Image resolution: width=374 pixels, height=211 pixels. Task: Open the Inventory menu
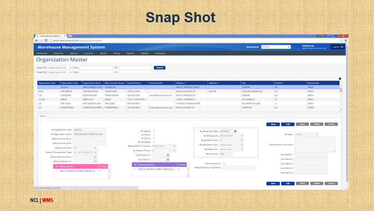coord(89,53)
